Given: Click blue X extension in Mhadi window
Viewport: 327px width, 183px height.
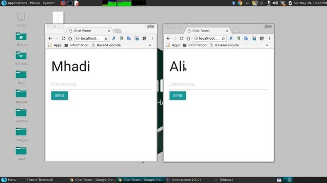Looking at the screenshot, I should pos(113,39).
